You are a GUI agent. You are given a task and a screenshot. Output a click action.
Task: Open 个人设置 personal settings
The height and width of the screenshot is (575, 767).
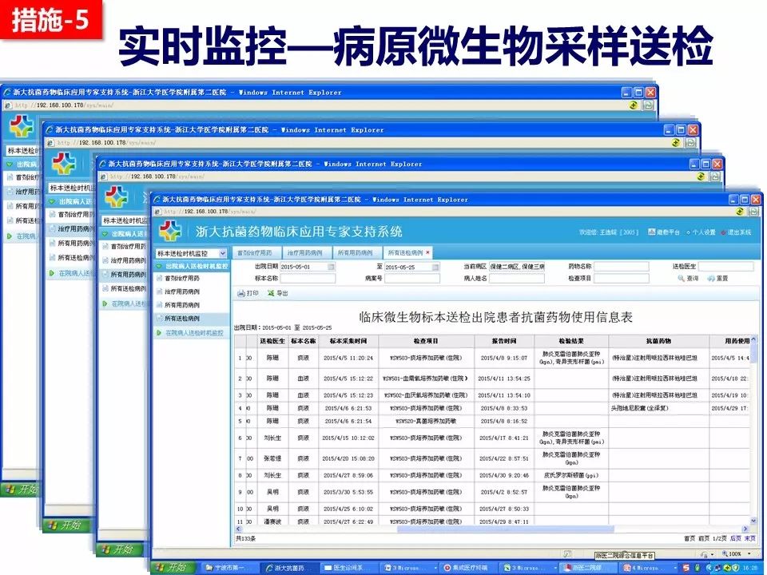pyautogui.click(x=701, y=232)
